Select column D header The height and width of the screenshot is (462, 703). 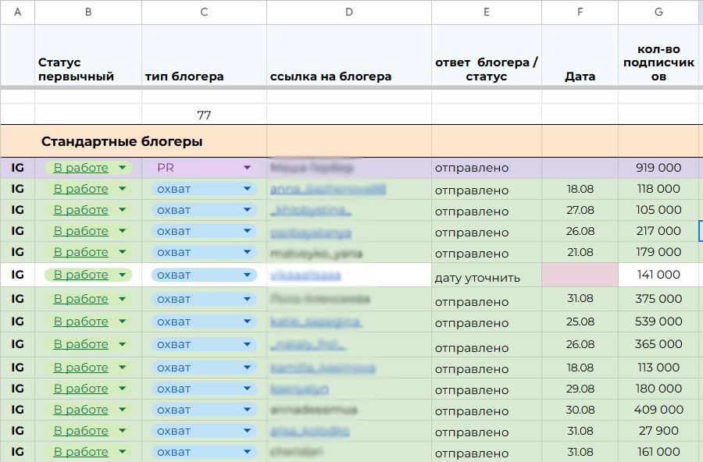pos(348,12)
